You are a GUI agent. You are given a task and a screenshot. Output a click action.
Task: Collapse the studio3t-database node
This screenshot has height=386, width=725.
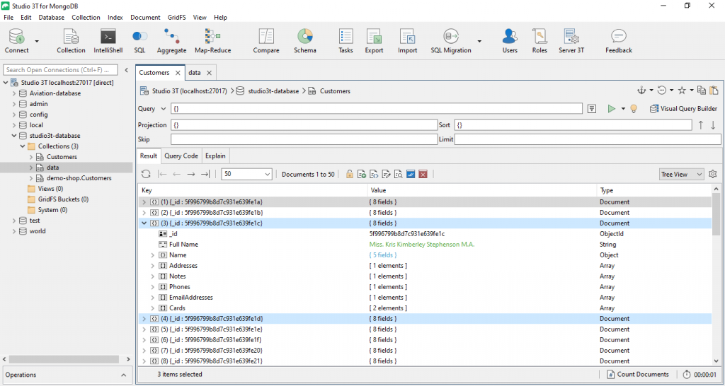point(14,136)
